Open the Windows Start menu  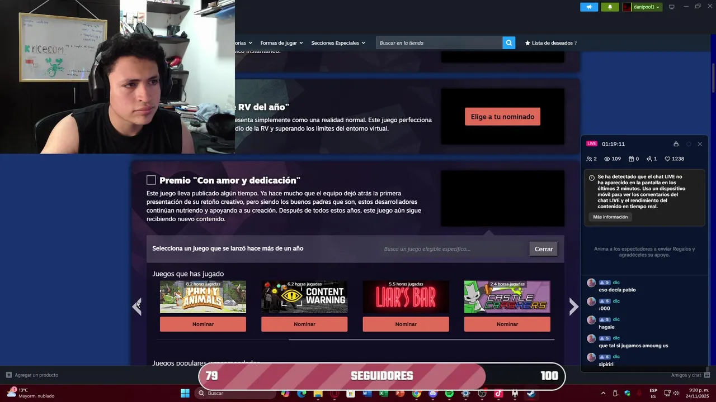point(185,393)
